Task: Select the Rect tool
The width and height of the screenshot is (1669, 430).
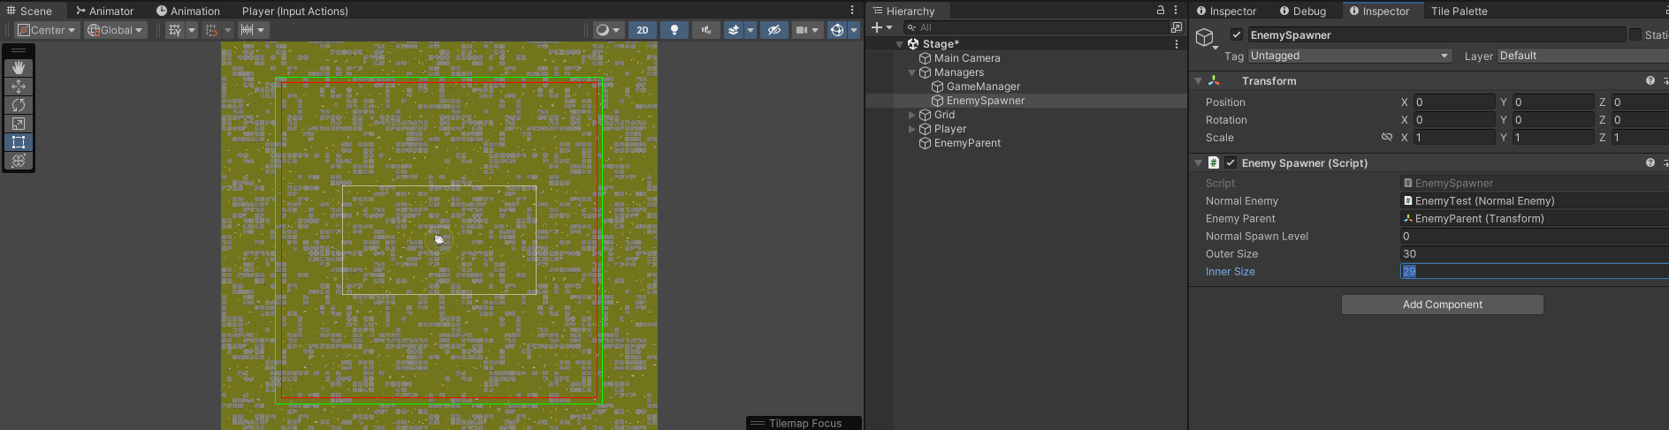Action: point(19,142)
